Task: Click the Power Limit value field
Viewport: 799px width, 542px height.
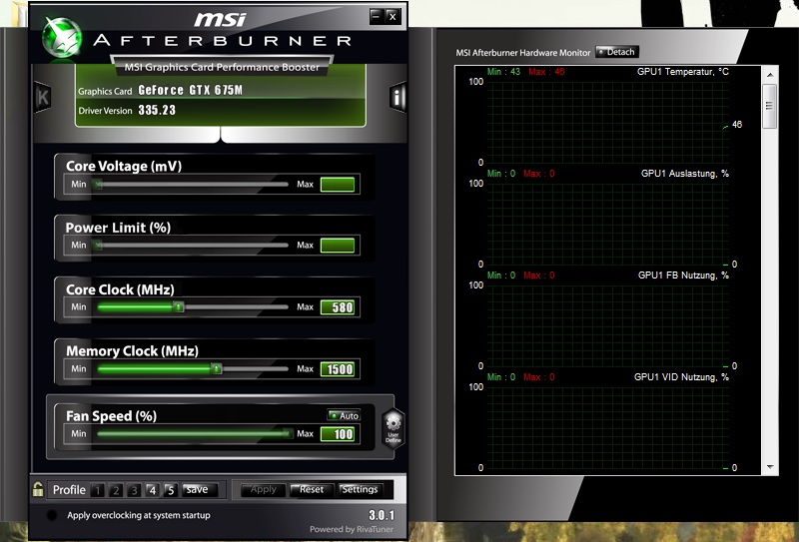Action: tap(338, 246)
